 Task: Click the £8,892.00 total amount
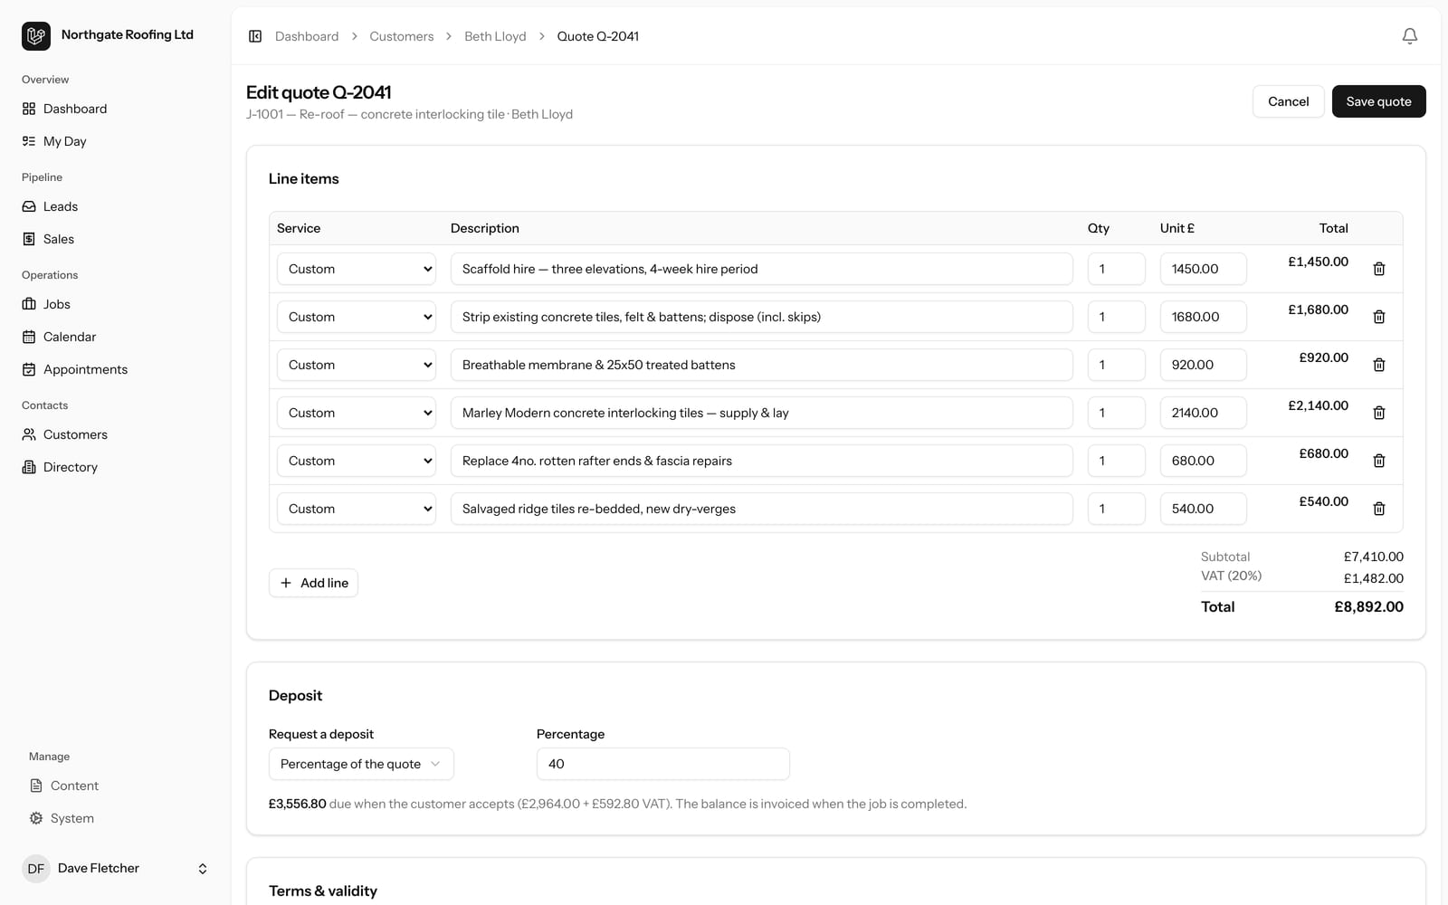click(1368, 607)
